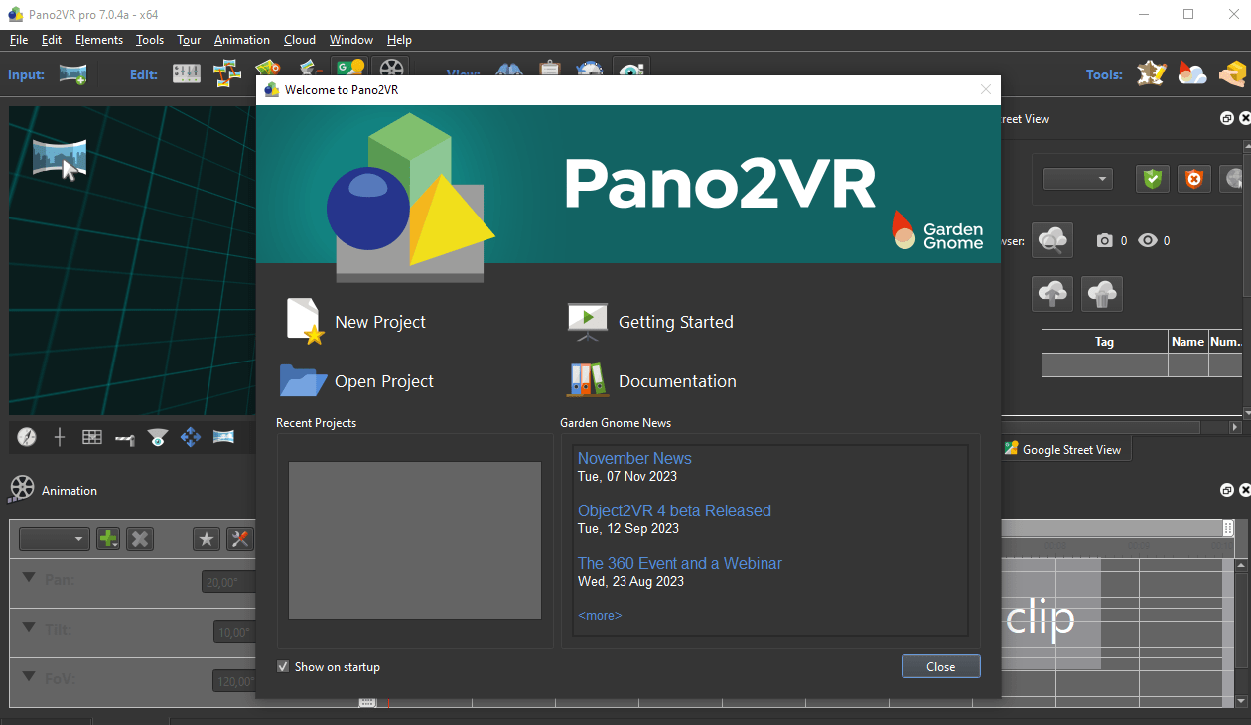
Task: Open the Documentation link
Action: coord(677,381)
